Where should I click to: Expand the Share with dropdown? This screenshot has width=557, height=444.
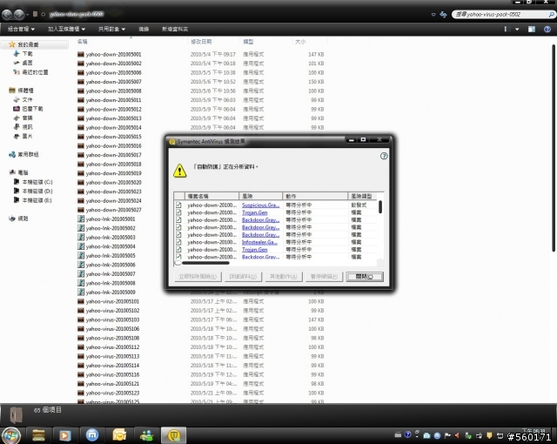pos(111,29)
